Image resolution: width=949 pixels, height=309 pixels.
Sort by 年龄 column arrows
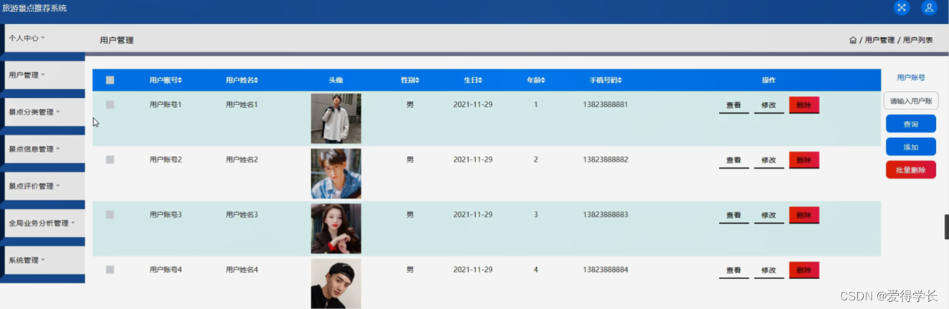[543, 80]
